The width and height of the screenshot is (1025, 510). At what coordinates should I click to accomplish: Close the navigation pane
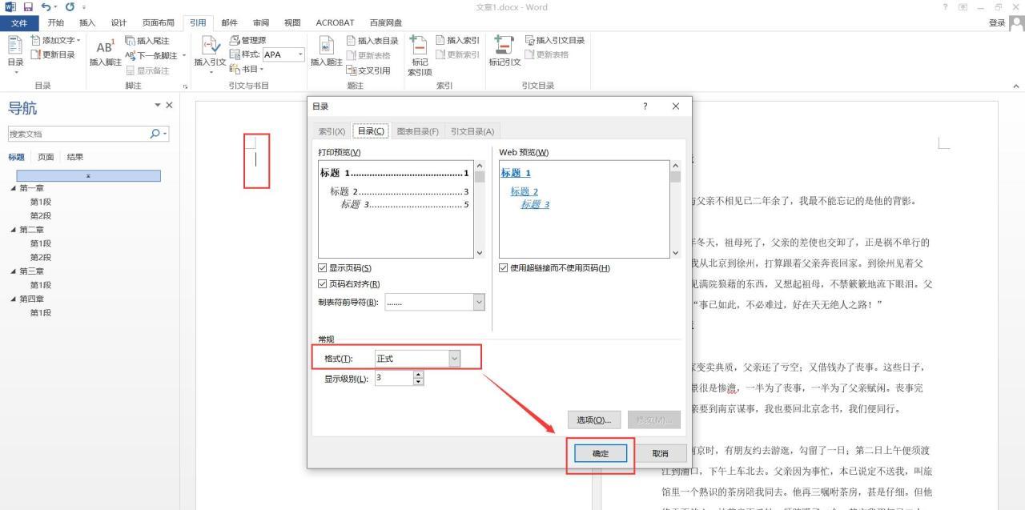169,105
